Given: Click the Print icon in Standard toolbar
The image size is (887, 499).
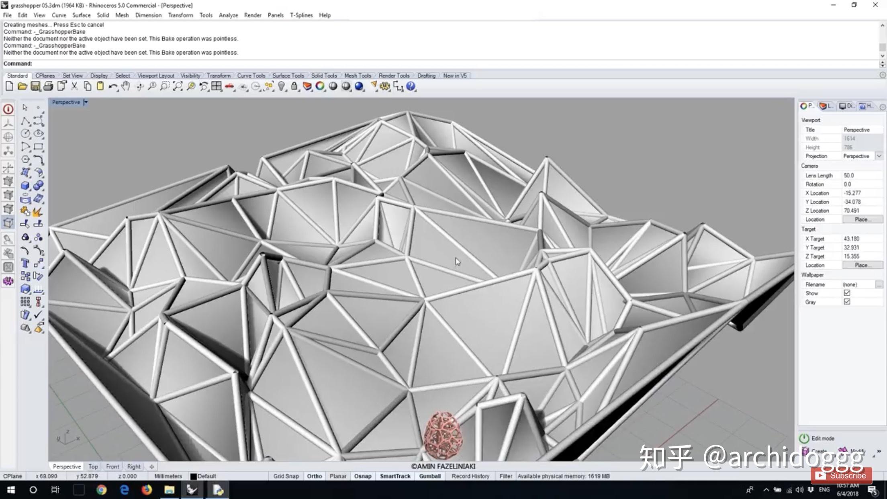Looking at the screenshot, I should click(48, 86).
